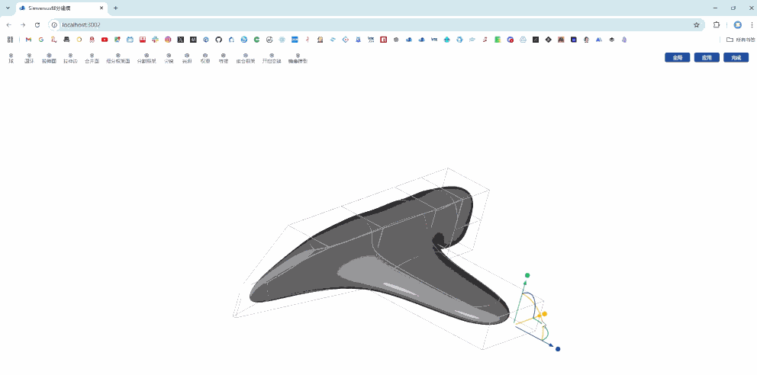Expand the 所有书签 bookmarks folder
This screenshot has width=757, height=375.
coord(739,39)
